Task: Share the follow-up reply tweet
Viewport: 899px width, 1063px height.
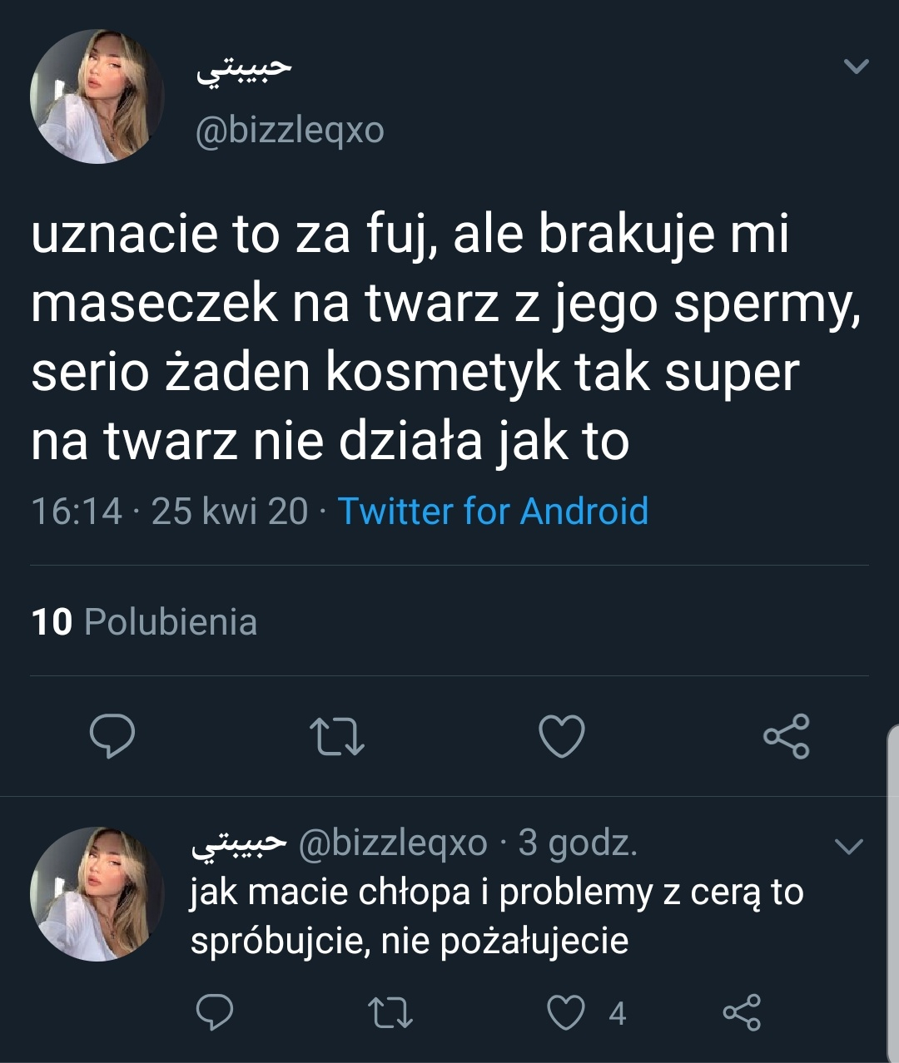Action: [x=741, y=1012]
